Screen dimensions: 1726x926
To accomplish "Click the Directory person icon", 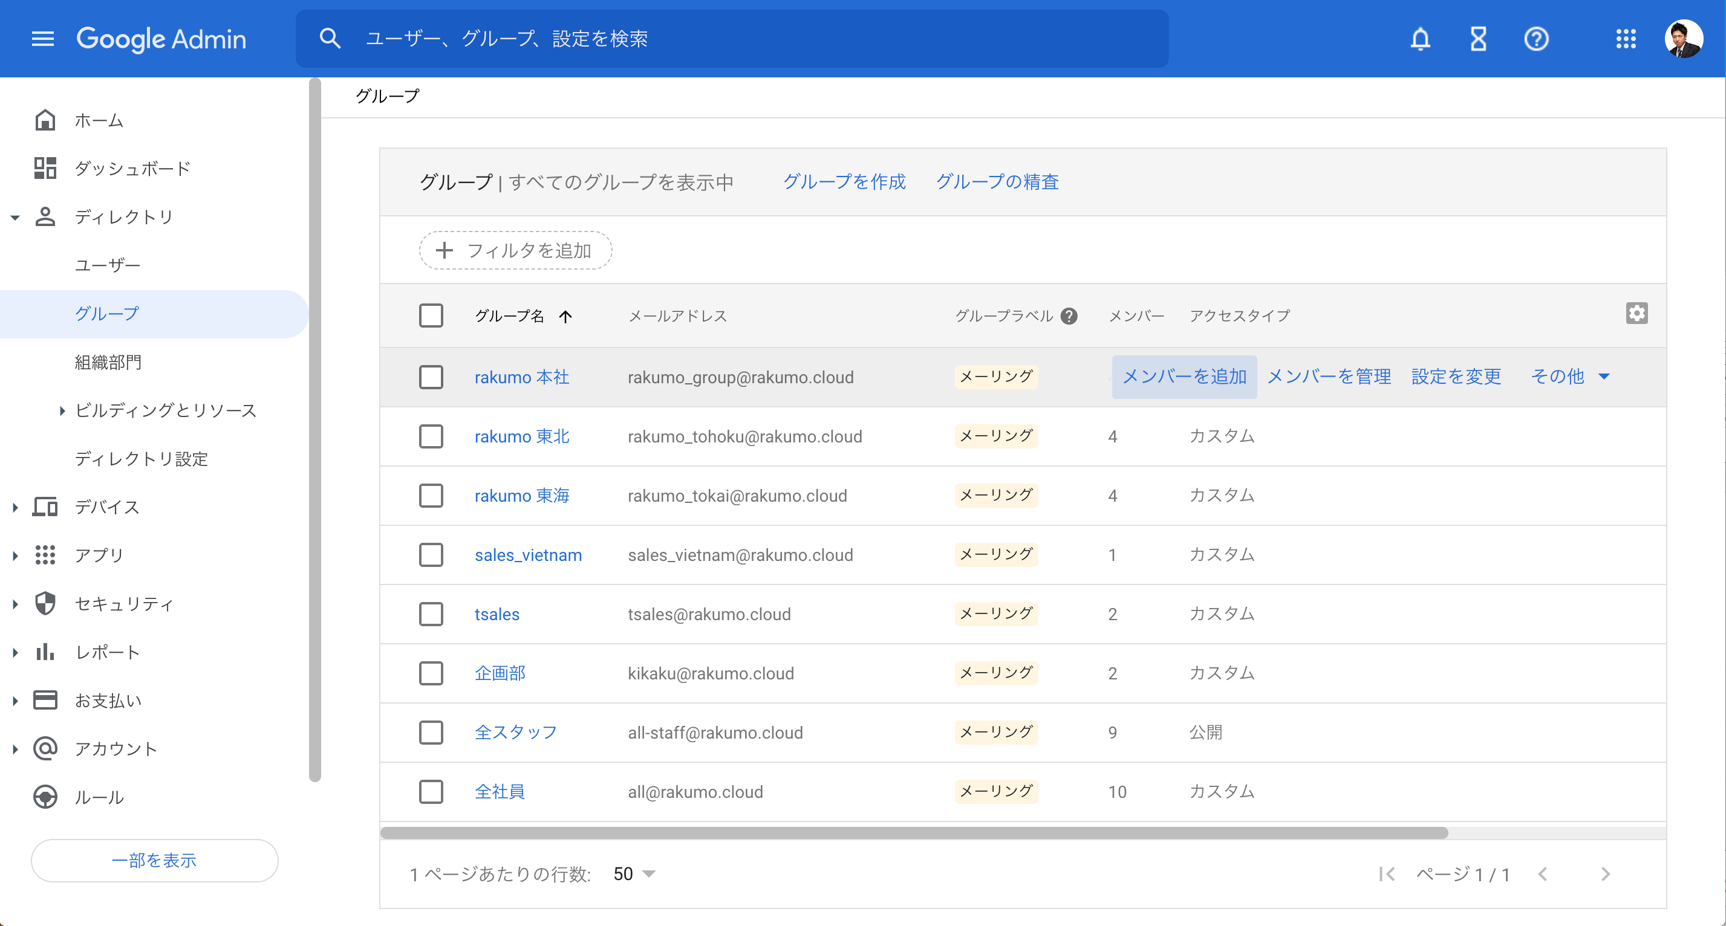I will tap(45, 217).
